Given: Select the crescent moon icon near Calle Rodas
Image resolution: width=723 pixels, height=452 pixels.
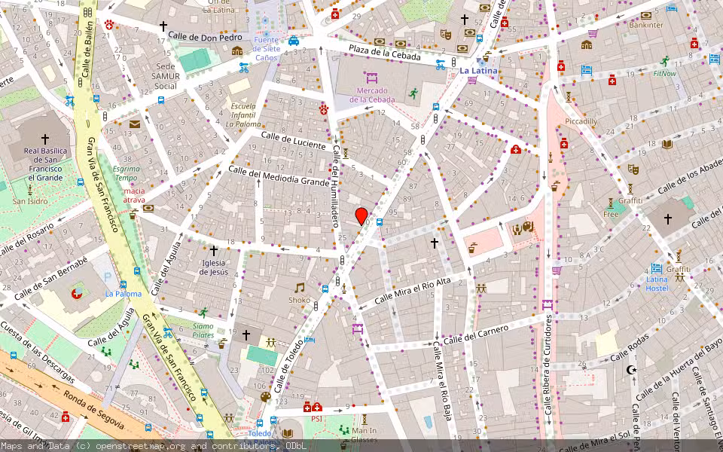Looking at the screenshot, I should point(632,370).
